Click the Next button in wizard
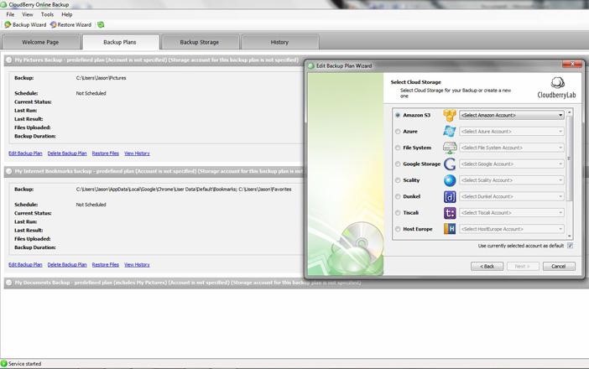 [x=523, y=266]
